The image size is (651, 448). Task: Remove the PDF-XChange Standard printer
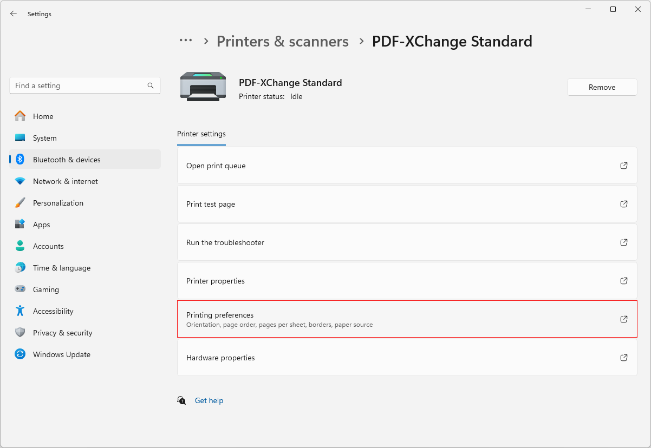coord(602,87)
